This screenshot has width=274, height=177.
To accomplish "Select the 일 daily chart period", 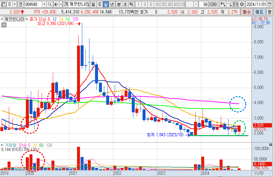I will pos(93,4).
